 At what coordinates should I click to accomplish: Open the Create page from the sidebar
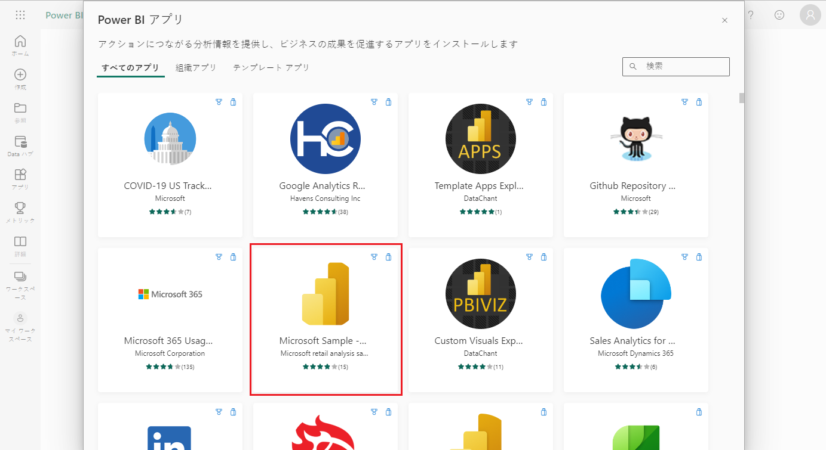click(x=20, y=79)
